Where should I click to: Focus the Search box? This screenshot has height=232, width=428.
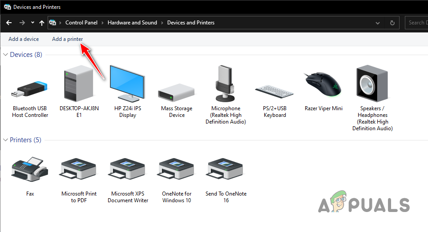pos(416,23)
